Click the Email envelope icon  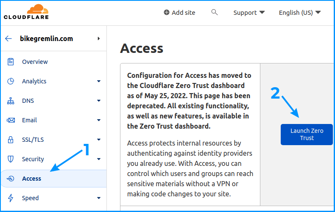pos(11,120)
